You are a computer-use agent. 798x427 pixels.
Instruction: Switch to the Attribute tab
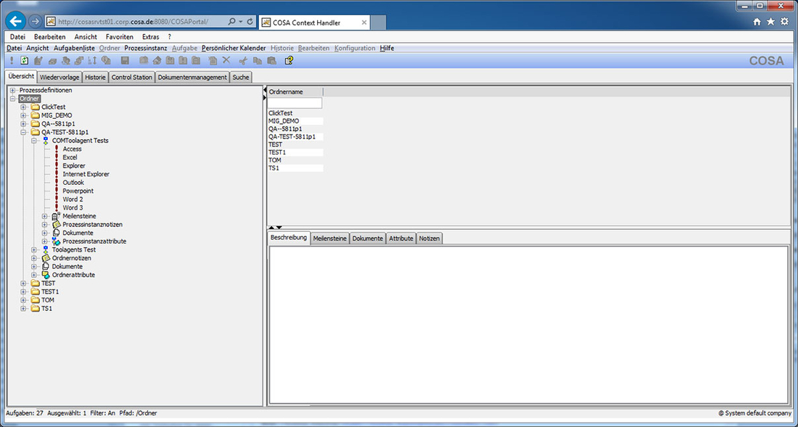[400, 238]
